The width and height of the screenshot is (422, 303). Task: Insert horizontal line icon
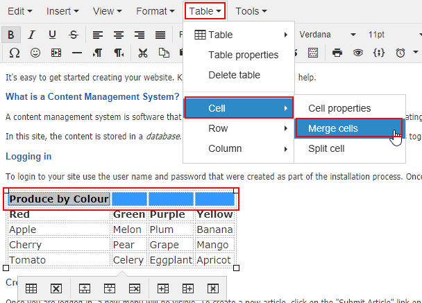pyautogui.click(x=77, y=53)
